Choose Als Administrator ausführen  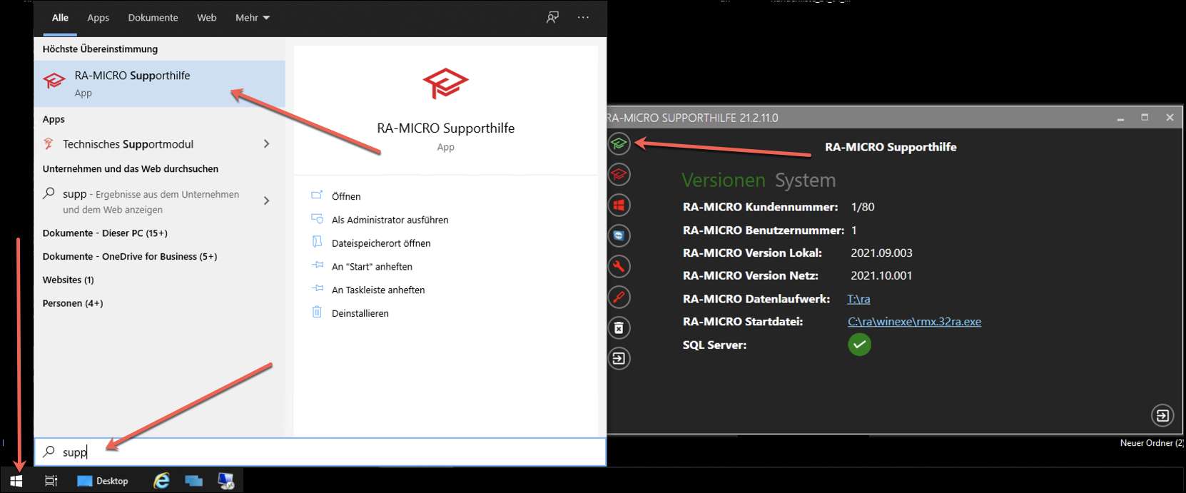390,220
